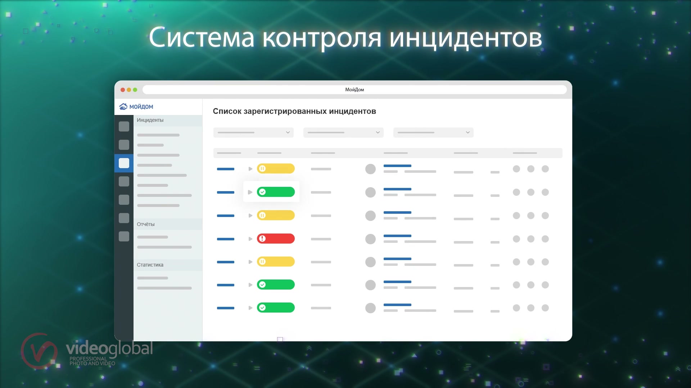Expand the last incident row arrow
Screen dimensions: 691x388
(x=250, y=308)
